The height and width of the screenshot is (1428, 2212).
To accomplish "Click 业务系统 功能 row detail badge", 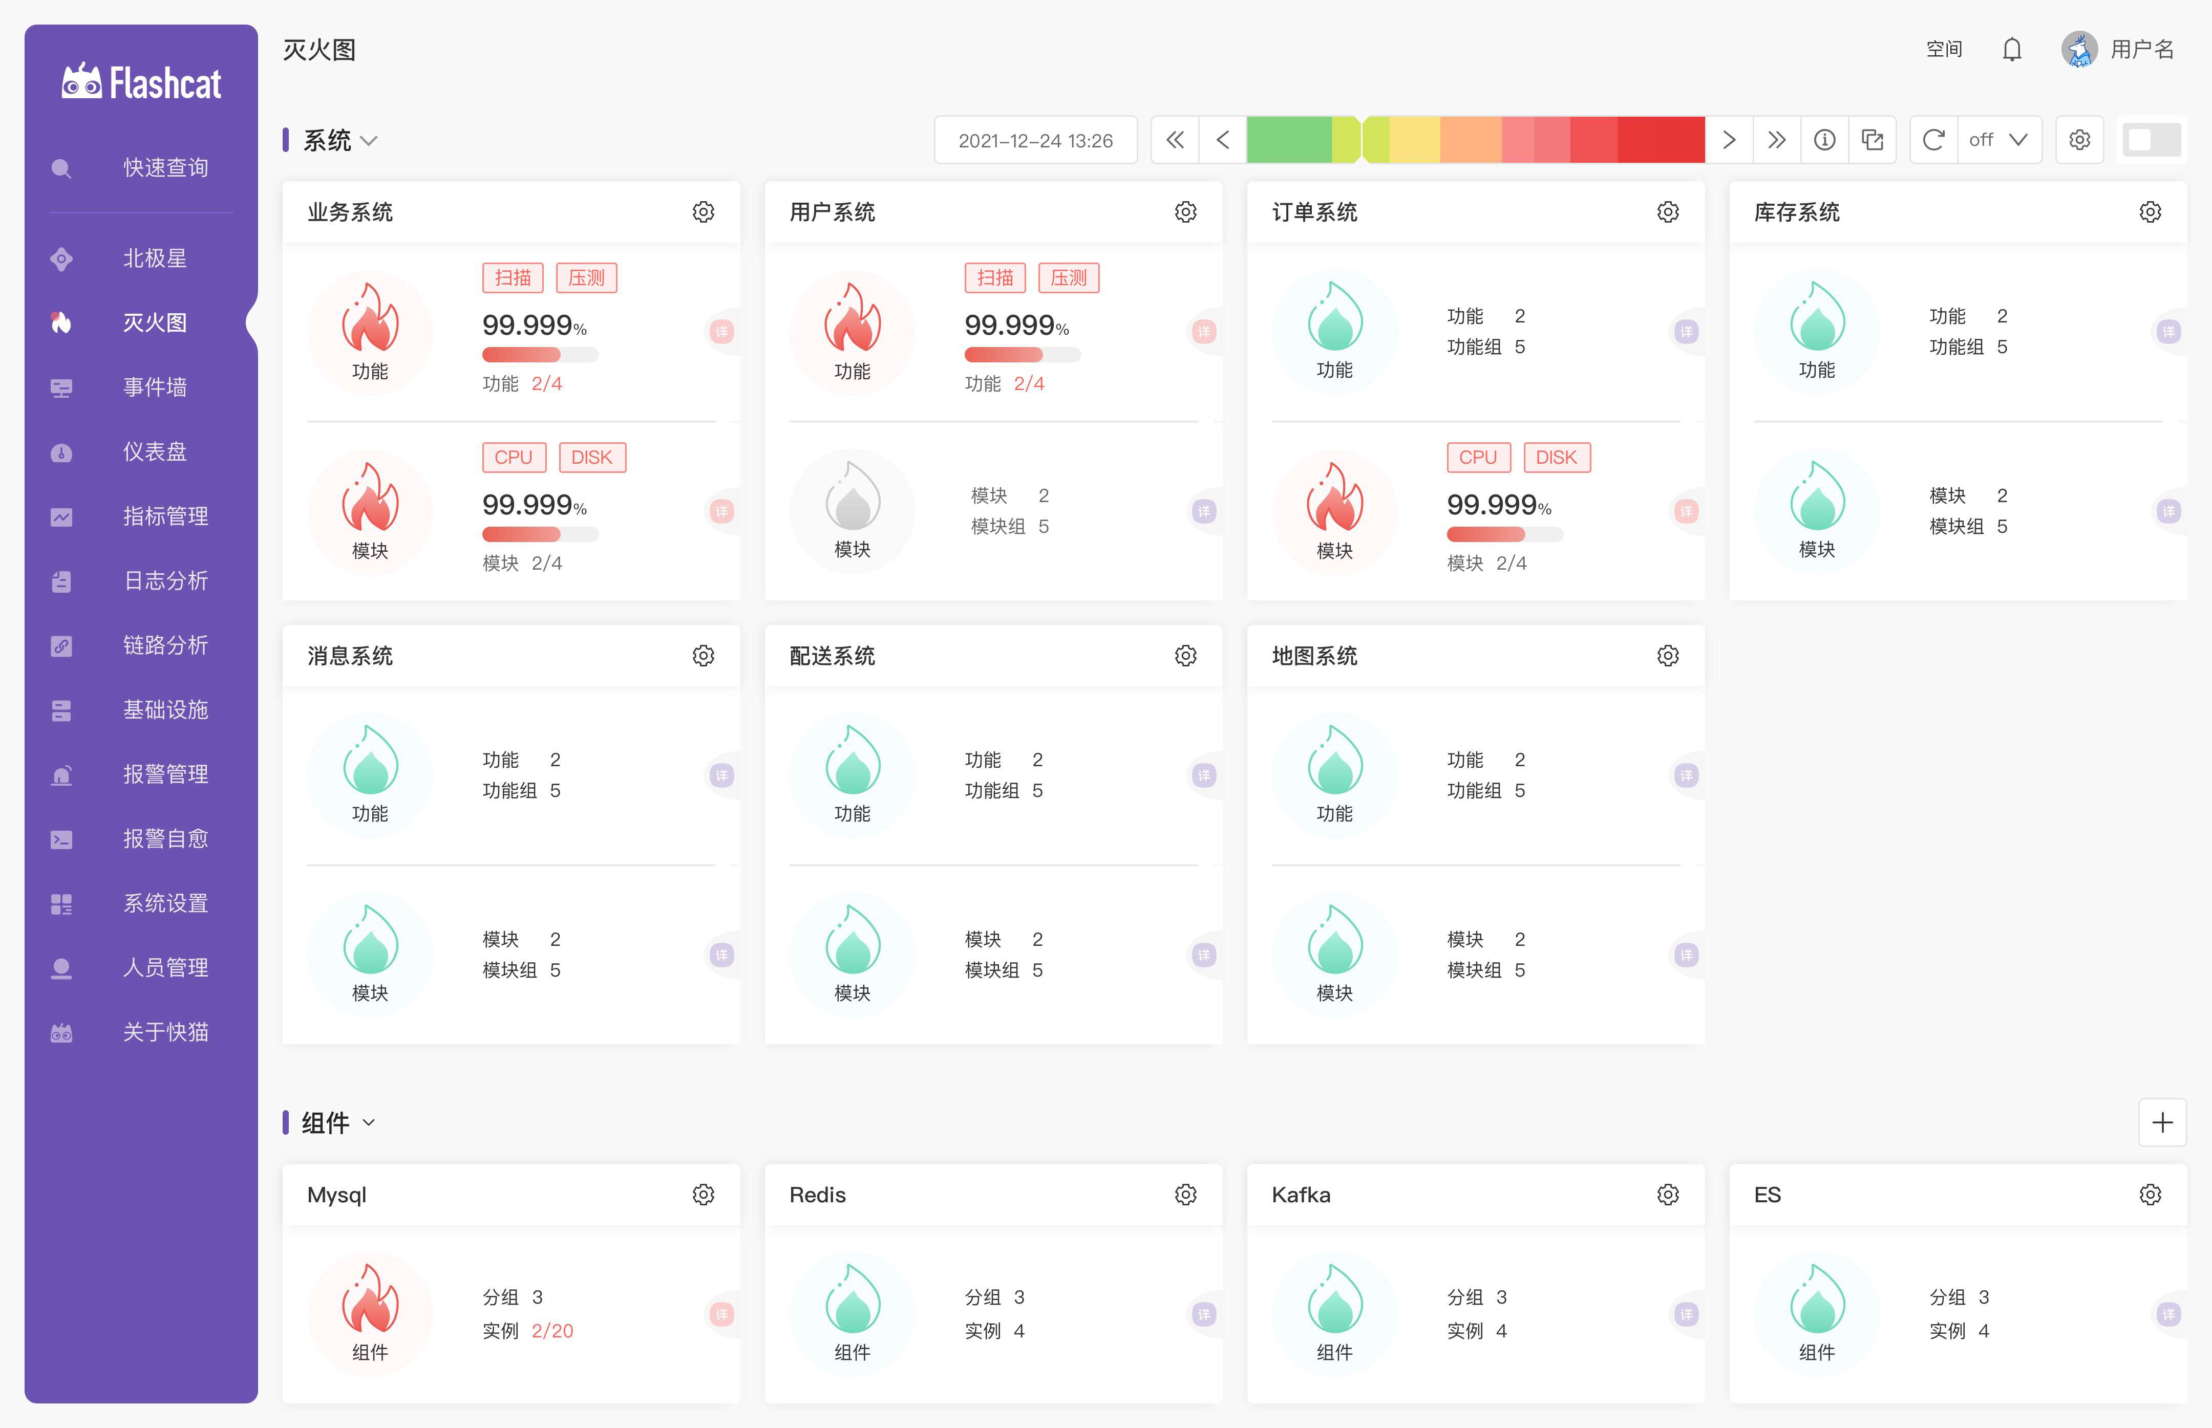I will tap(721, 332).
